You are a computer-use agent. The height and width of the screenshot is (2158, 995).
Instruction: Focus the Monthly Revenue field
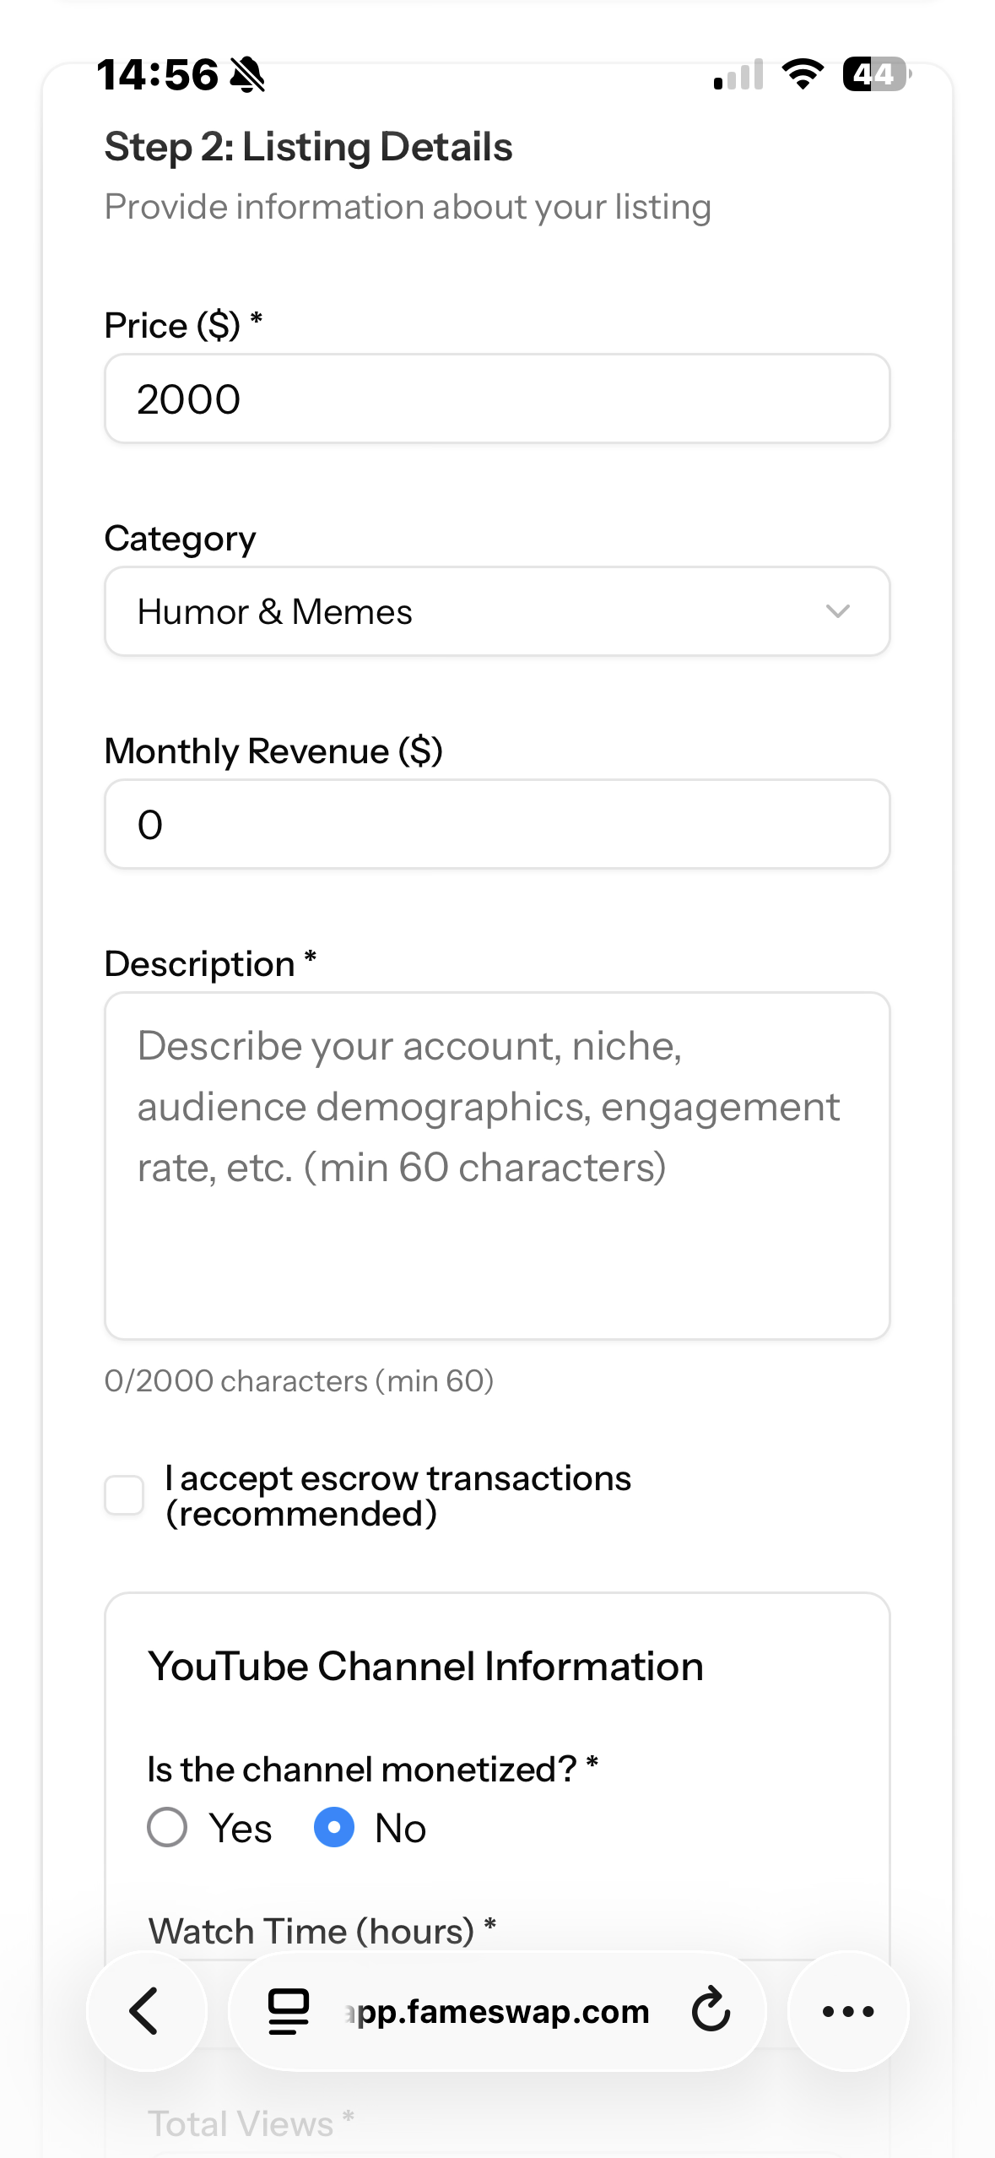click(497, 824)
